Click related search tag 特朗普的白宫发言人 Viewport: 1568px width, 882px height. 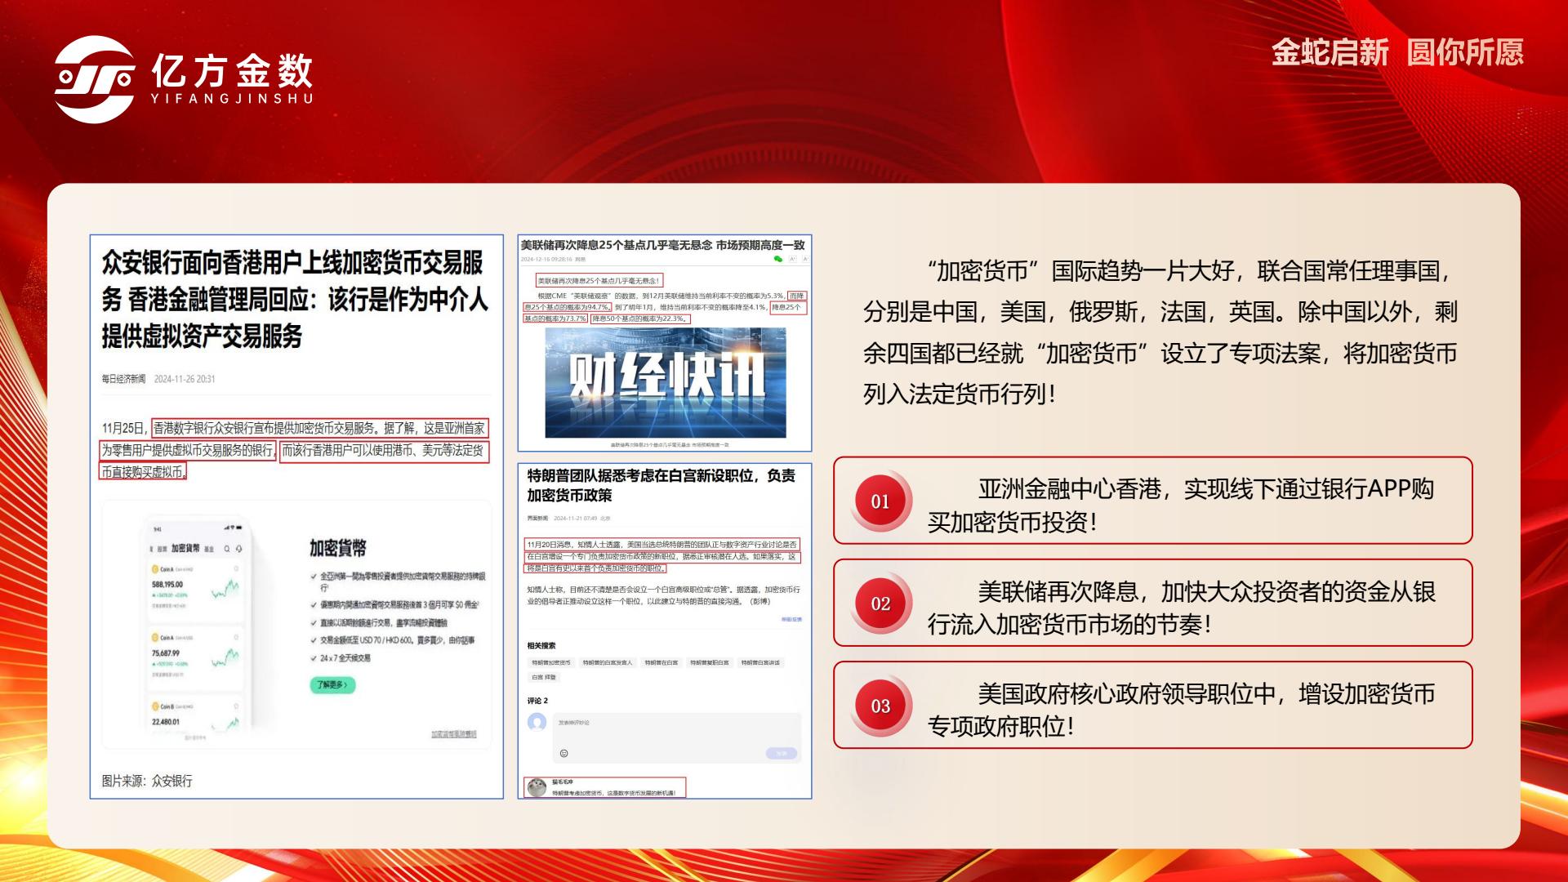(607, 662)
